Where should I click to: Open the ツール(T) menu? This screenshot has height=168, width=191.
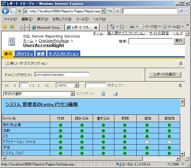tap(82, 19)
